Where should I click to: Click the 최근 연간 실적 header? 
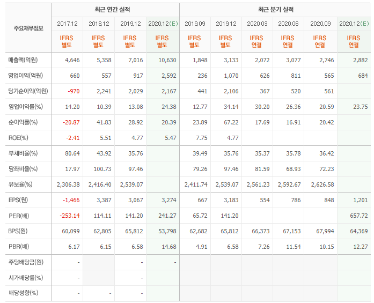[x=112, y=10]
